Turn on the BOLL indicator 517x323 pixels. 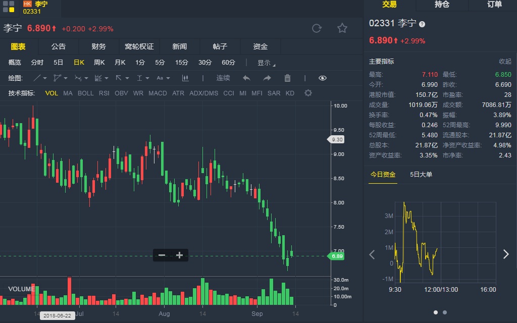tap(86, 93)
